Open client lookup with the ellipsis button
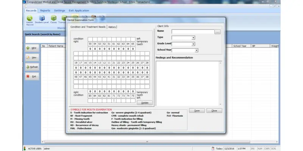Viewport: 303px width, 151px height. (x=217, y=32)
